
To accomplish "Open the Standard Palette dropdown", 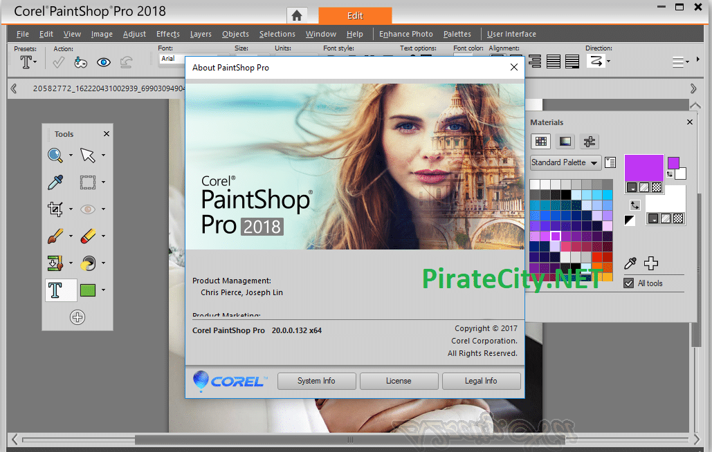I will coord(566,162).
